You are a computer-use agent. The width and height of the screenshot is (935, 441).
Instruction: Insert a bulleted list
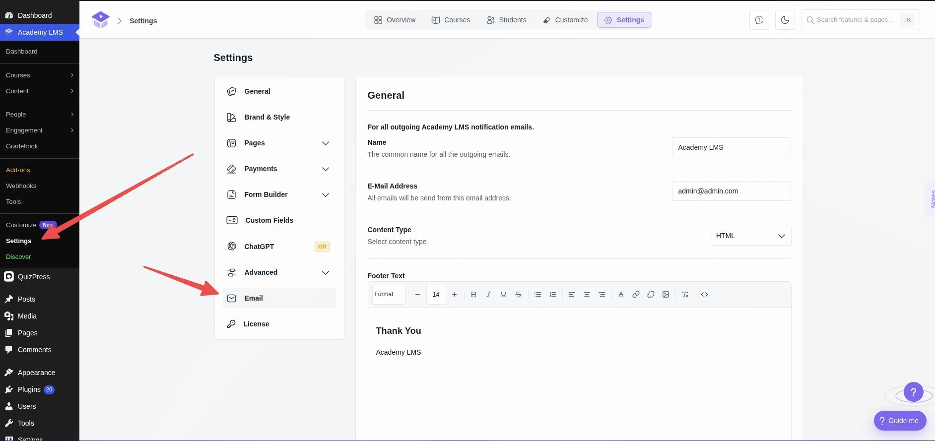tap(537, 295)
